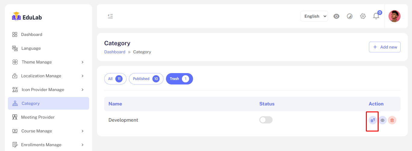
Task: Expand the Theme Manage menu
Action: coord(48,62)
